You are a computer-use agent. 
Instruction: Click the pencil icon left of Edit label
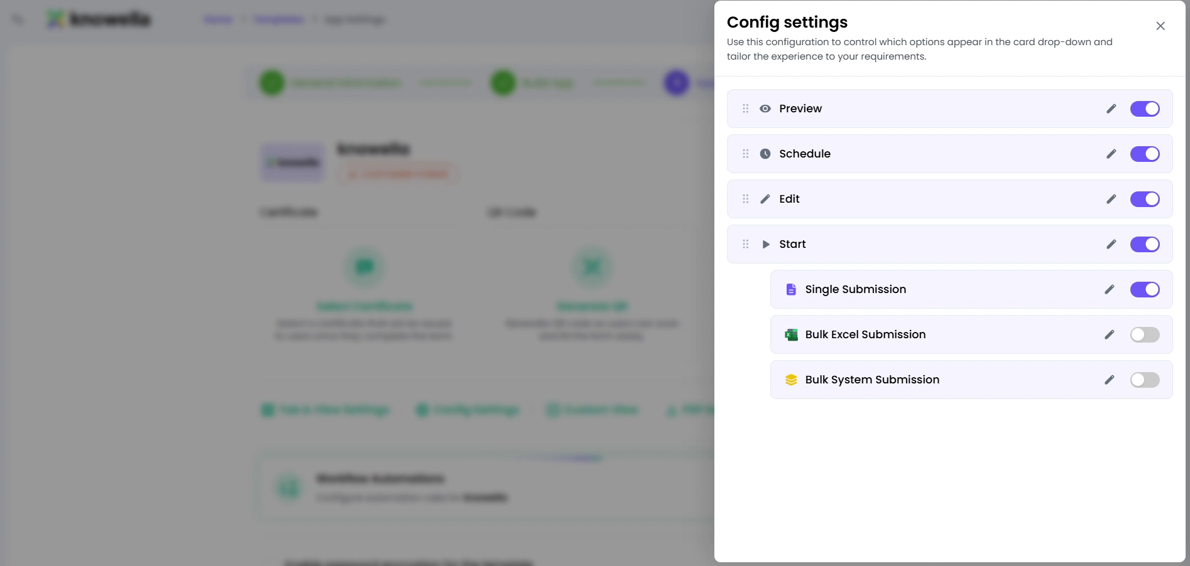pyautogui.click(x=765, y=199)
